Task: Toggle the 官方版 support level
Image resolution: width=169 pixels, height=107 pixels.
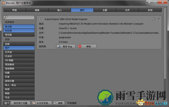Action: pyautogui.click(x=19, y=26)
